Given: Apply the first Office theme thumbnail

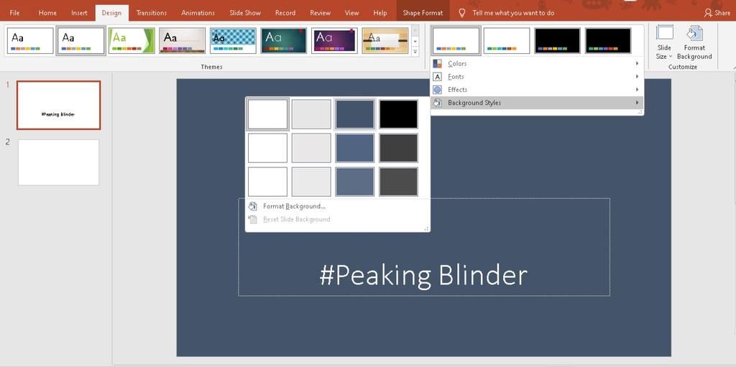Looking at the screenshot, I should click(30, 40).
